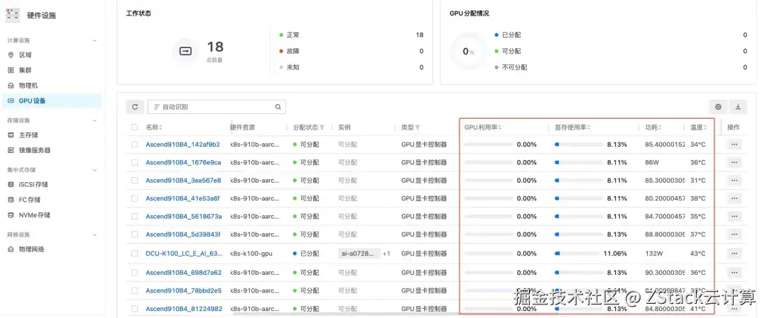Viewport: 767px width, 318px height.
Task: Open Ascend910B4_3ea567e8 device link
Action: [183, 181]
